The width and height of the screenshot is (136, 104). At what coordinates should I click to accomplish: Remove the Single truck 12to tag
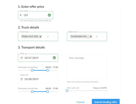pyautogui.click(x=41, y=36)
